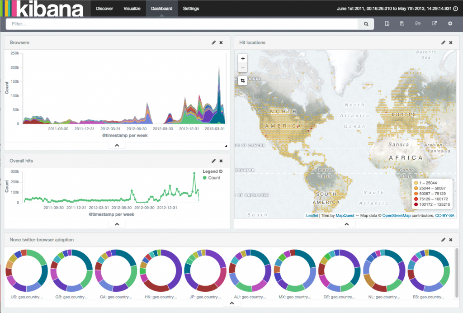Image resolution: width=463 pixels, height=313 pixels.
Task: Click the 50087 – 75129 legend entry
Action: point(430,194)
